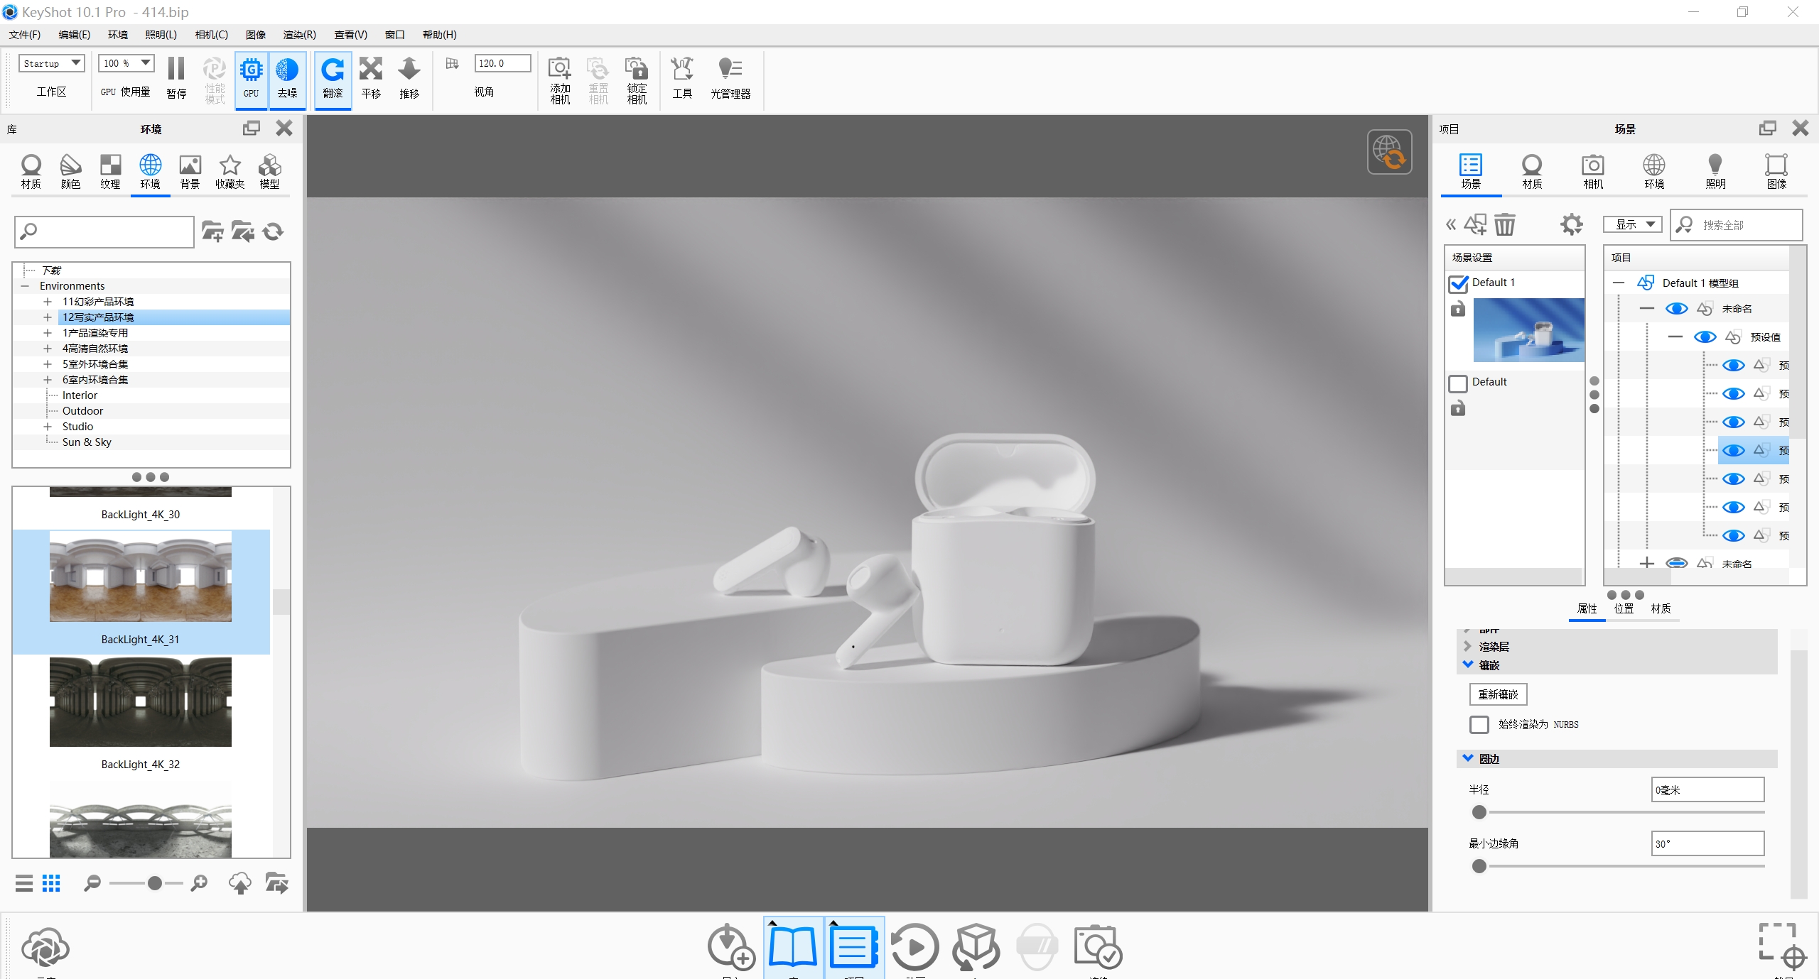Click the trash delete icon in scene panel
This screenshot has height=979, width=1819.
coord(1505,224)
